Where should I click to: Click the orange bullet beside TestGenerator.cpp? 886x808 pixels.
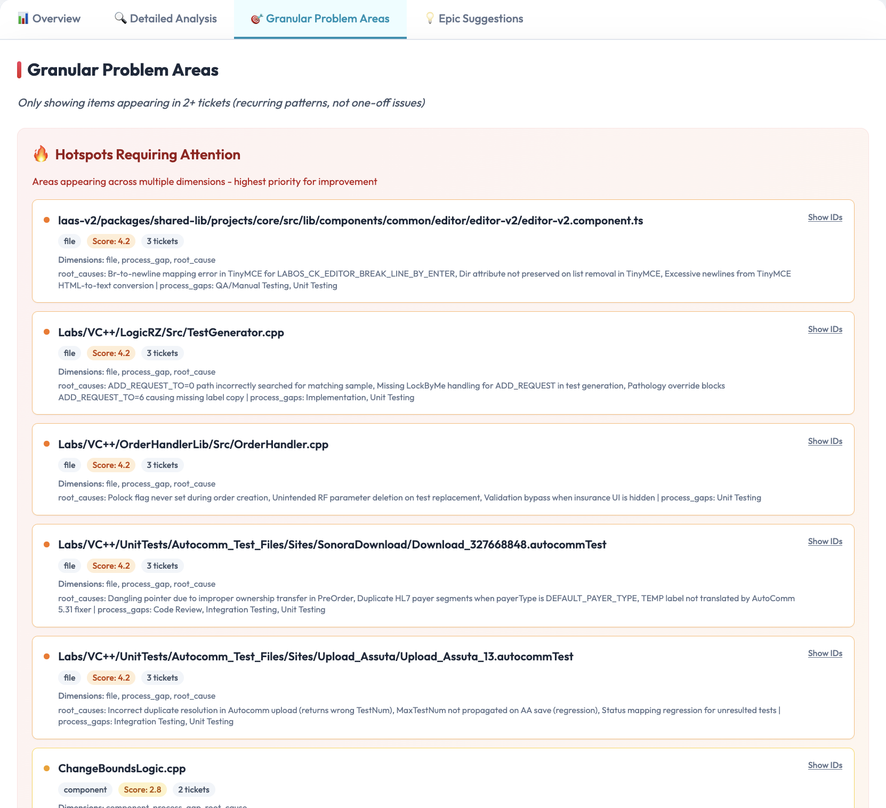point(47,331)
